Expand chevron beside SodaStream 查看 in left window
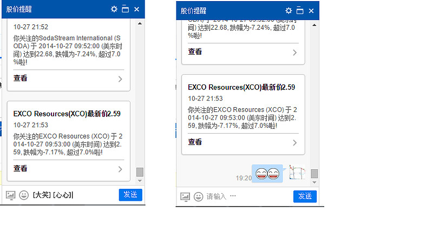The height and width of the screenshot is (244, 433). 120,79
